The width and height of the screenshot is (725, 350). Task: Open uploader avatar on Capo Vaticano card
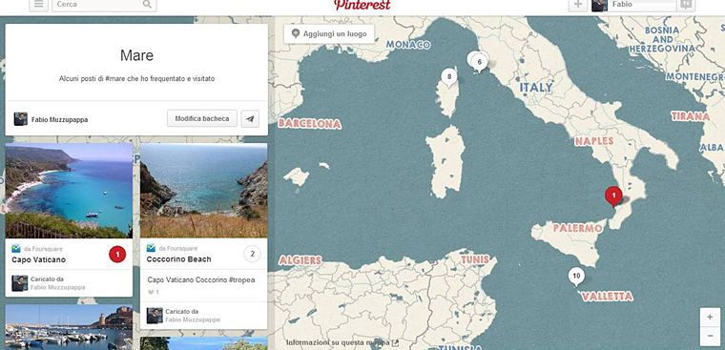pyautogui.click(x=20, y=283)
